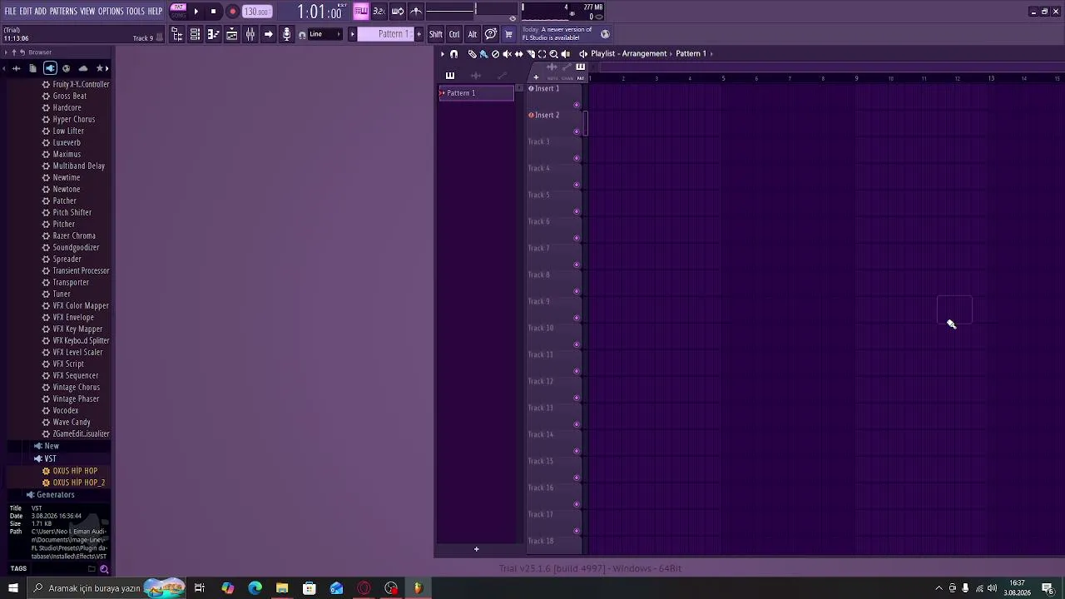Click the Stop button

213,12
